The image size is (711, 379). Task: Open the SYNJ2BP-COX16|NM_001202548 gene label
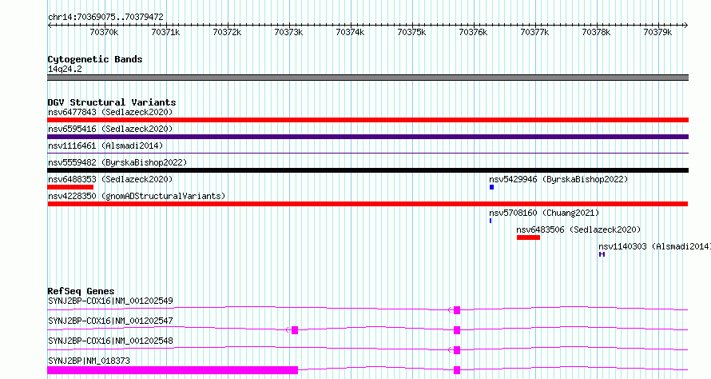click(x=110, y=341)
